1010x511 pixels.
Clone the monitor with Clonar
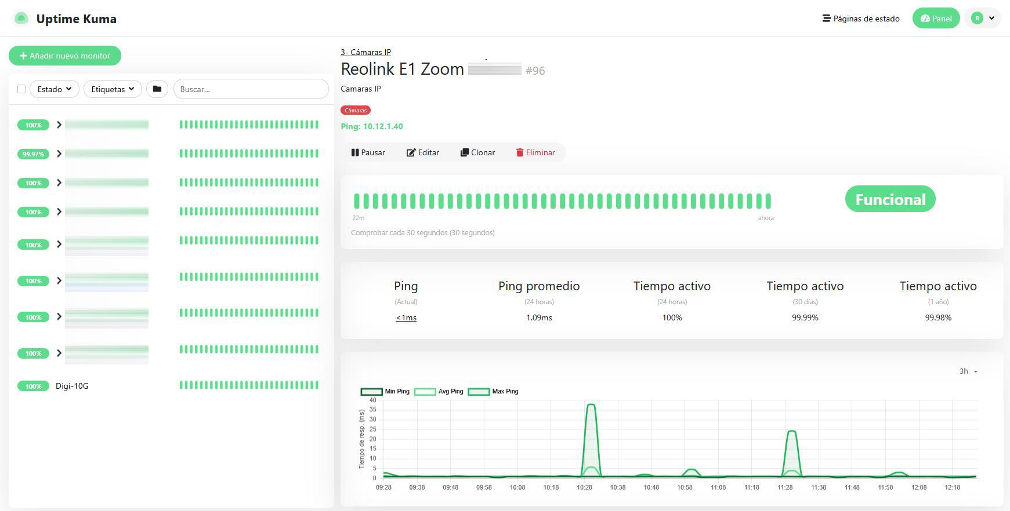coord(477,152)
